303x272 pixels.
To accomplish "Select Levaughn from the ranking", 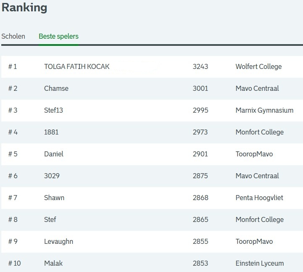I will (x=58, y=241).
